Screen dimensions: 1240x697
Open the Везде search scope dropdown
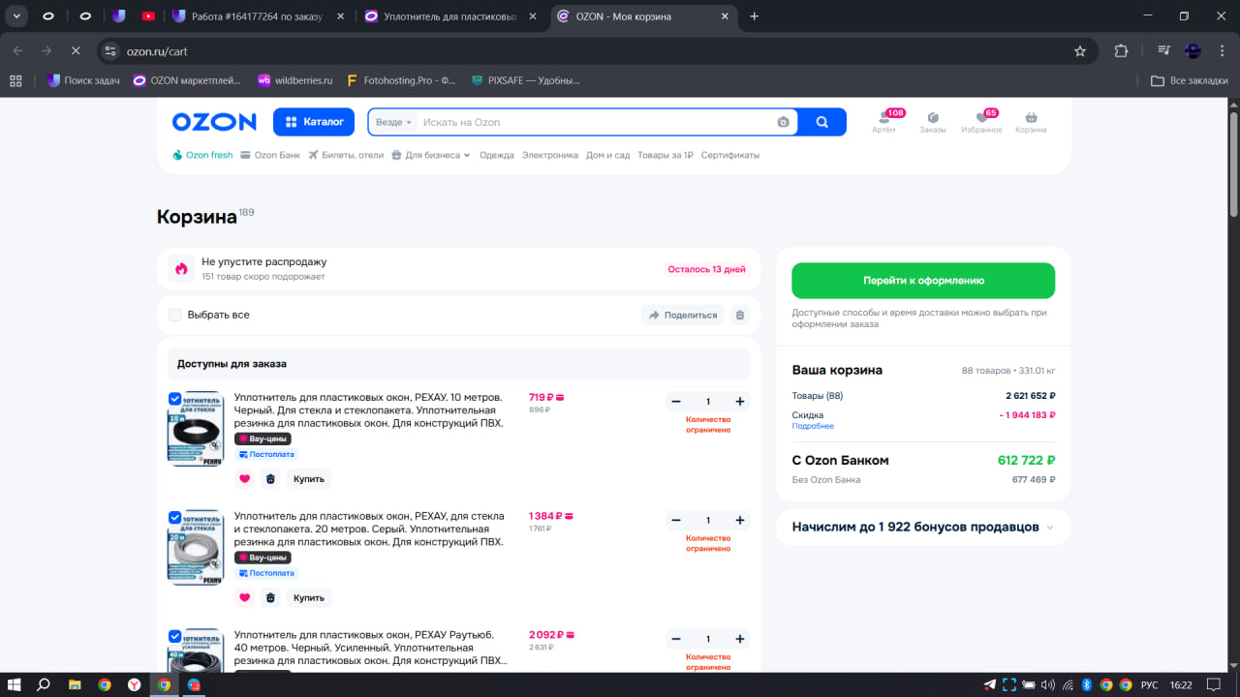[x=393, y=122]
